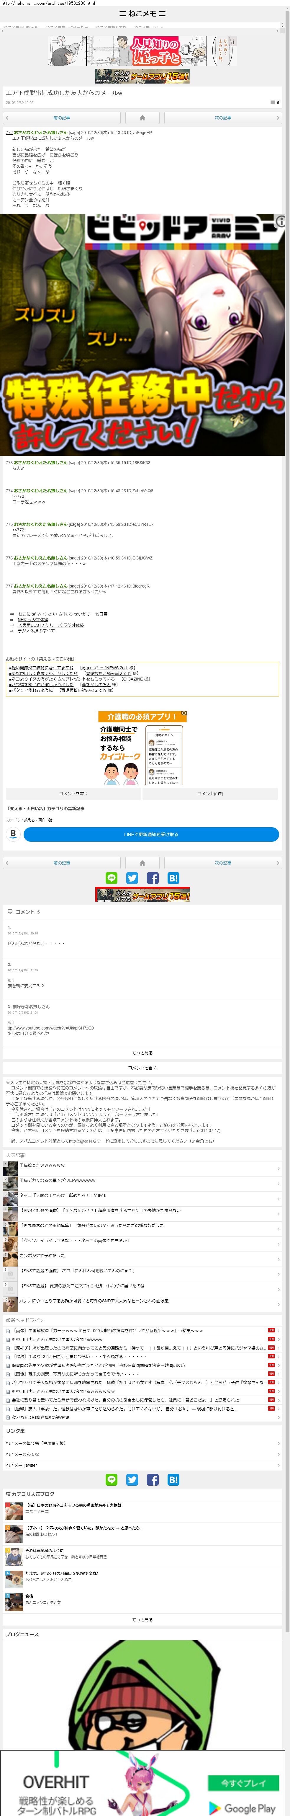This screenshot has height=1816, width=290.
Task: Click the lower 前の記事 navigation button
Action: [62, 863]
